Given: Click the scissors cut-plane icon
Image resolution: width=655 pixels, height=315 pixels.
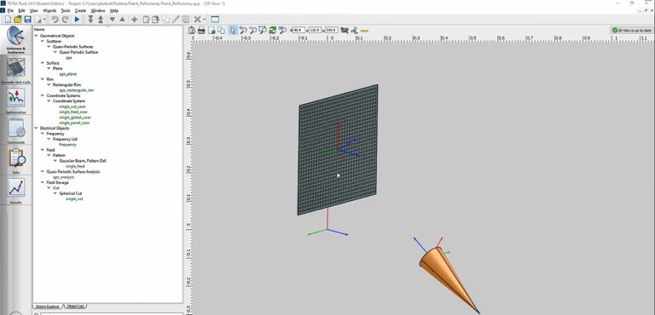Looking at the screenshot, I should [x=355, y=31].
